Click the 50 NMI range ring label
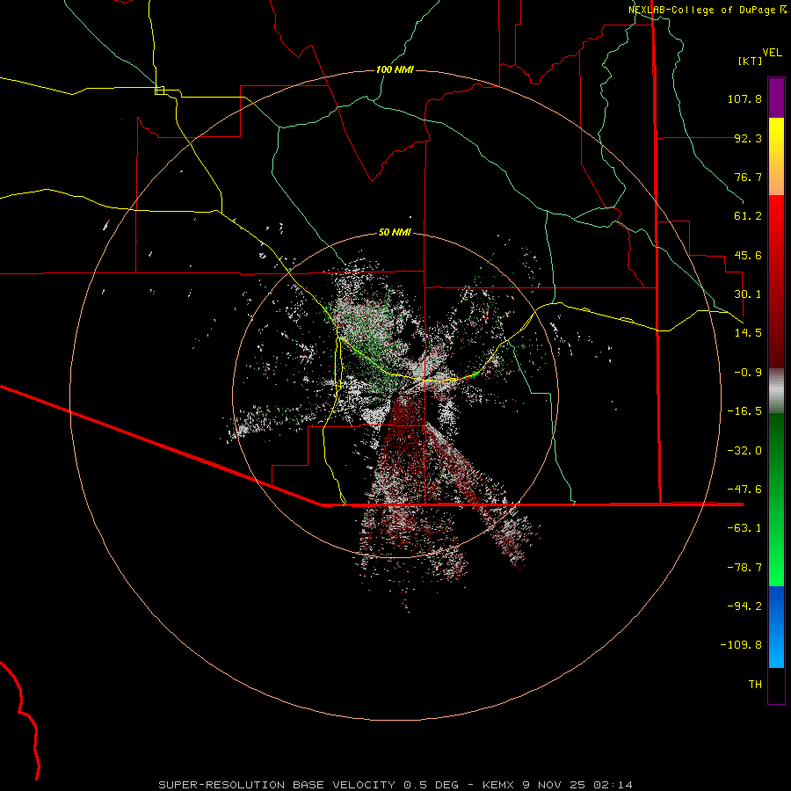The height and width of the screenshot is (791, 791). pyautogui.click(x=395, y=233)
